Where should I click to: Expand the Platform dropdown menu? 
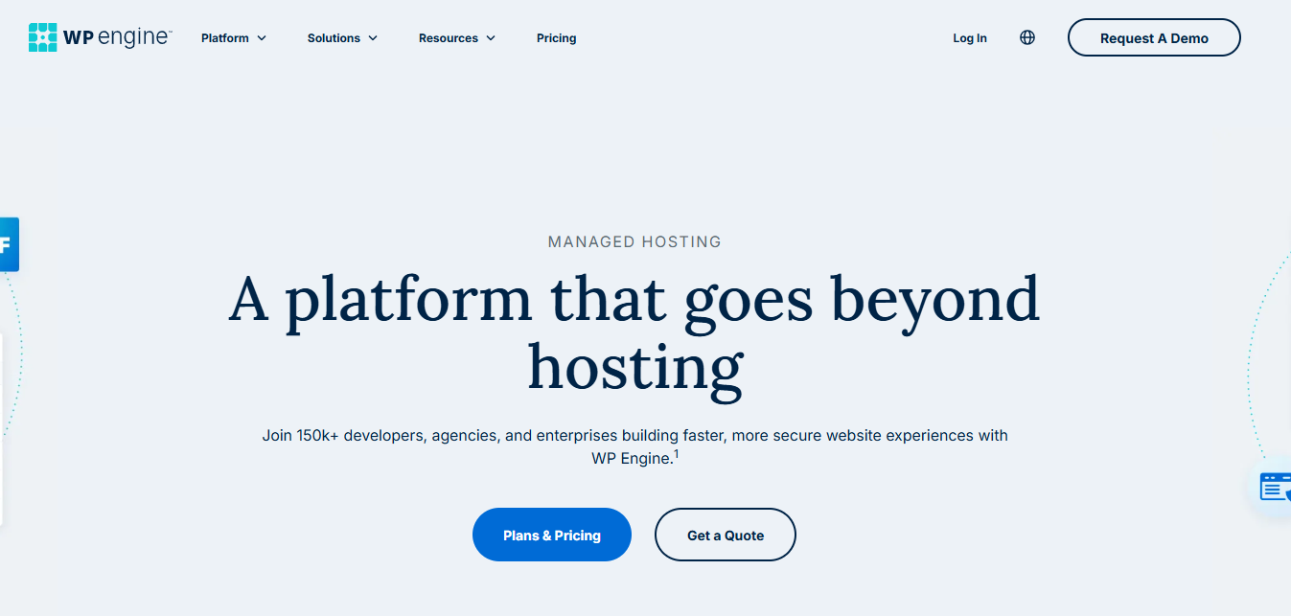pos(234,38)
